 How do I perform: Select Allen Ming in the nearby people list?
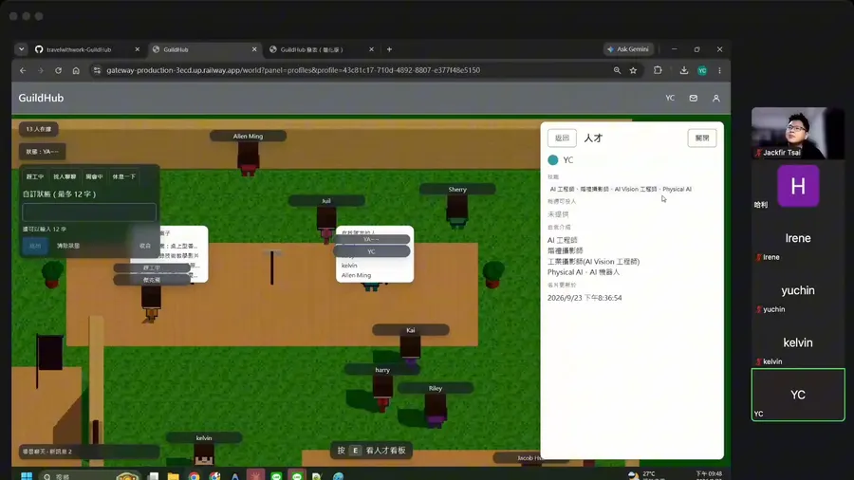pyautogui.click(x=356, y=275)
